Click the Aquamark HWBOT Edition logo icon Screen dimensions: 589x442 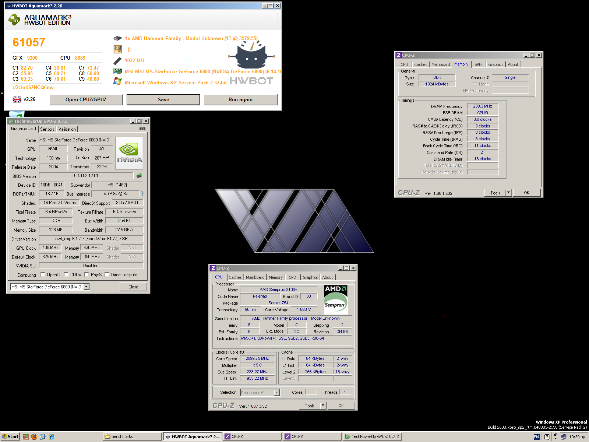(x=14, y=20)
